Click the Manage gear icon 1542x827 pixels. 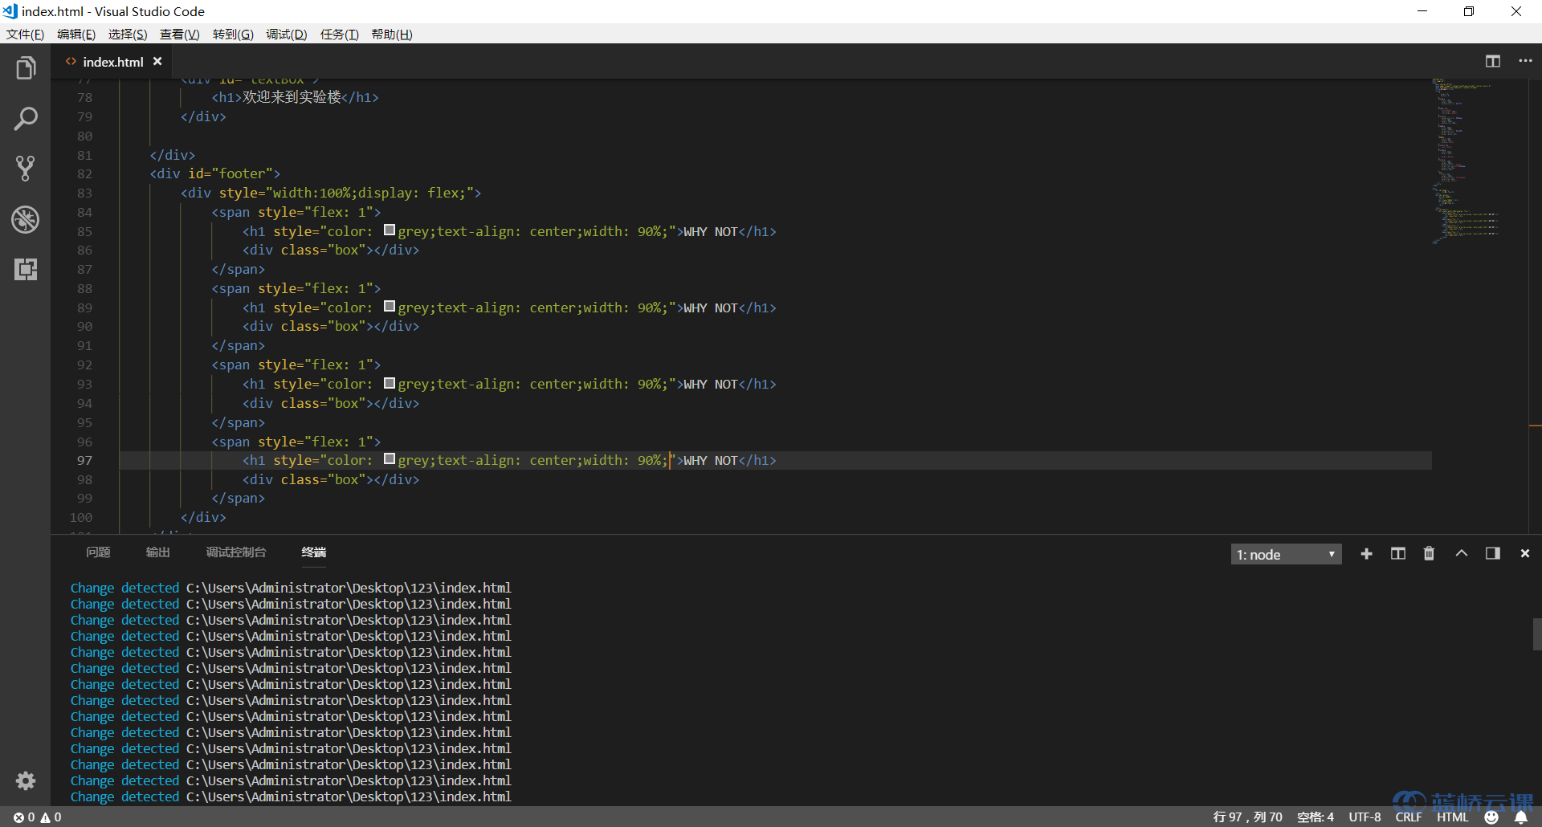tap(26, 780)
